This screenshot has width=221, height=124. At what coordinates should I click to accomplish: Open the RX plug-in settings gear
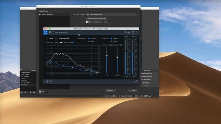click(133, 32)
